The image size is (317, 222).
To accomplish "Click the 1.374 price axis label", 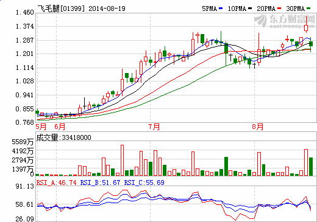I will (x=25, y=26).
